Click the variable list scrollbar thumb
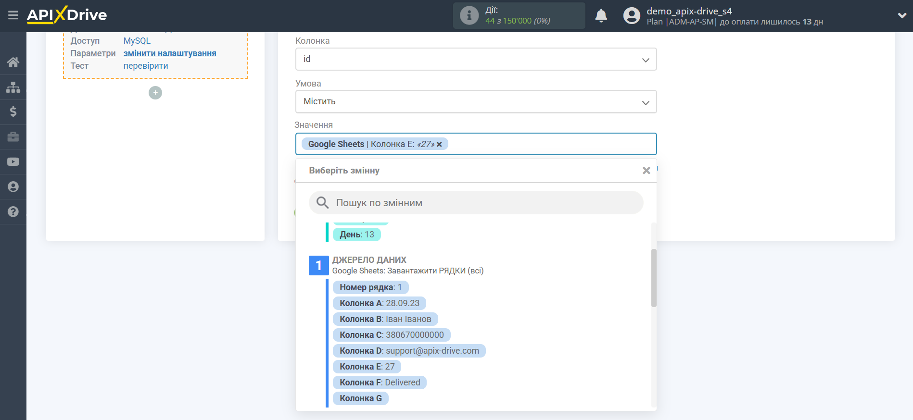Viewport: 913px width, 420px height. 654,278
